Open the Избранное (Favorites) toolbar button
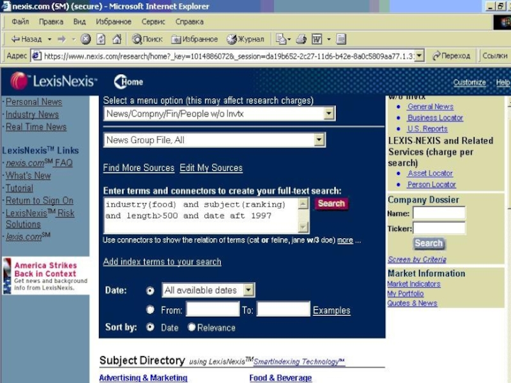511x383 pixels. [x=195, y=40]
